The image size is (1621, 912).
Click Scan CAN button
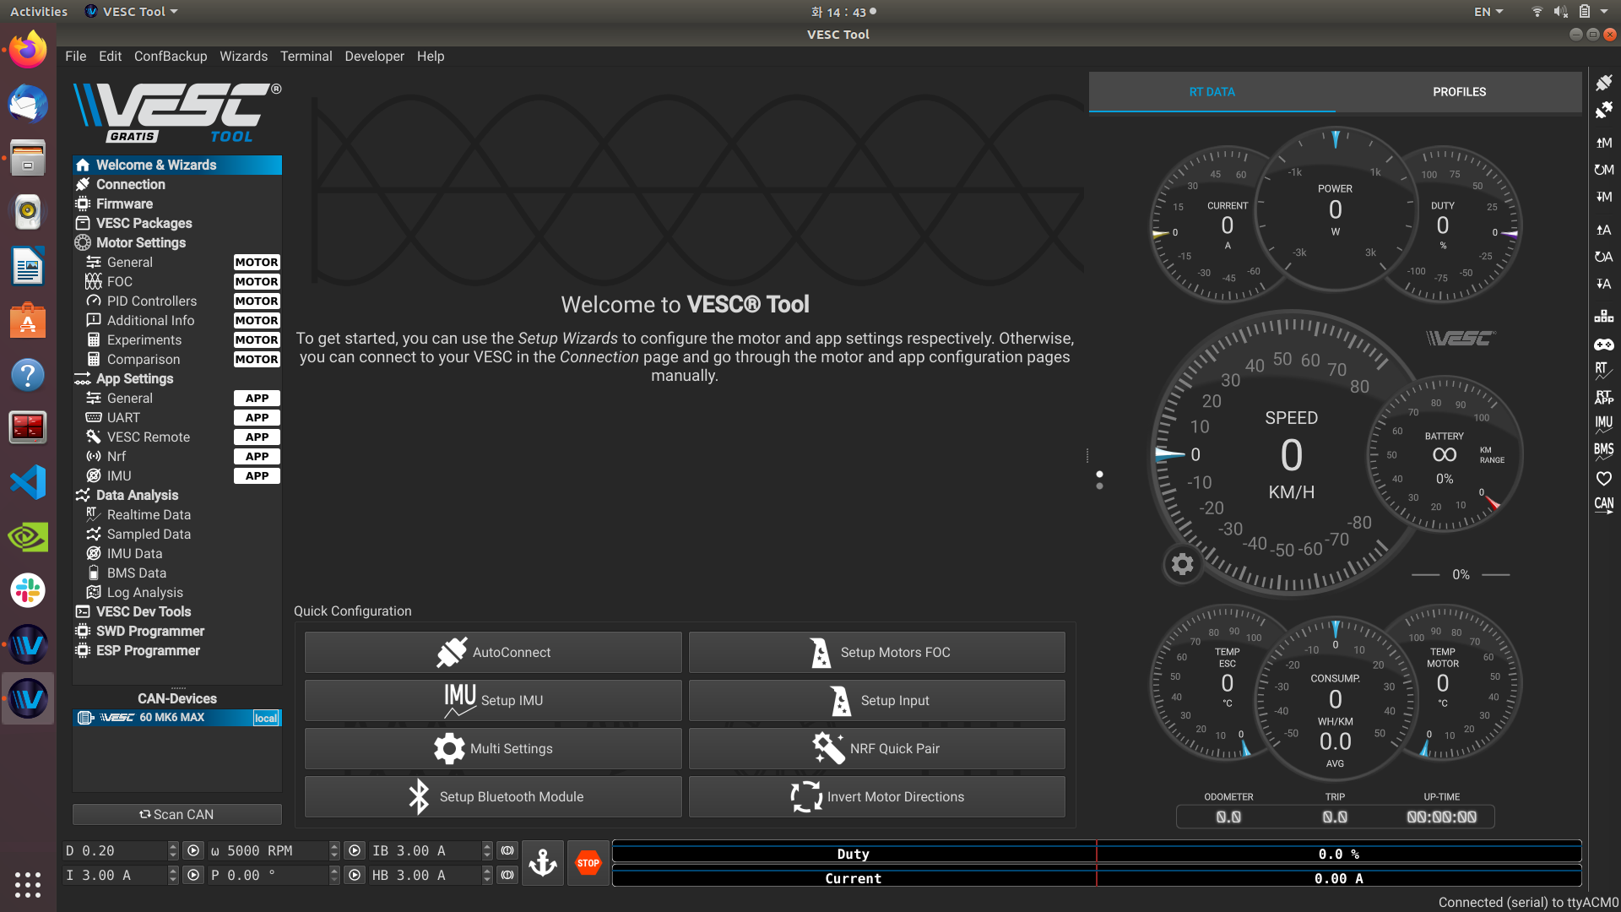coord(177,814)
